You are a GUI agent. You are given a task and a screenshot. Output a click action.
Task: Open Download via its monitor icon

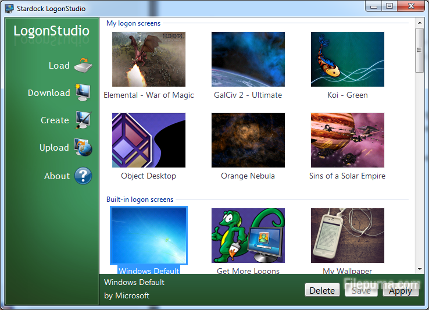click(x=83, y=92)
